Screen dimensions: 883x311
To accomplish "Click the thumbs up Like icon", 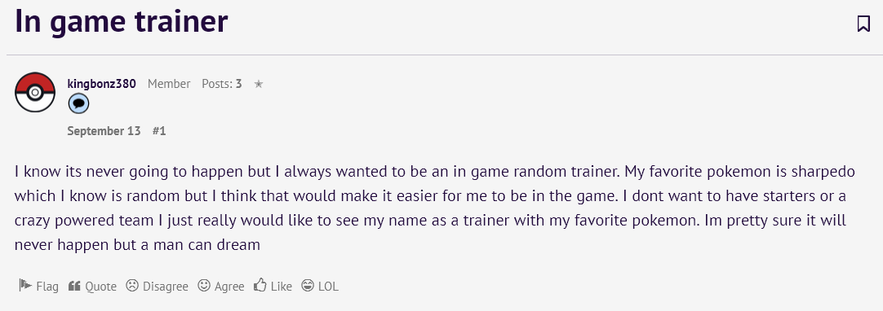I will tap(260, 285).
